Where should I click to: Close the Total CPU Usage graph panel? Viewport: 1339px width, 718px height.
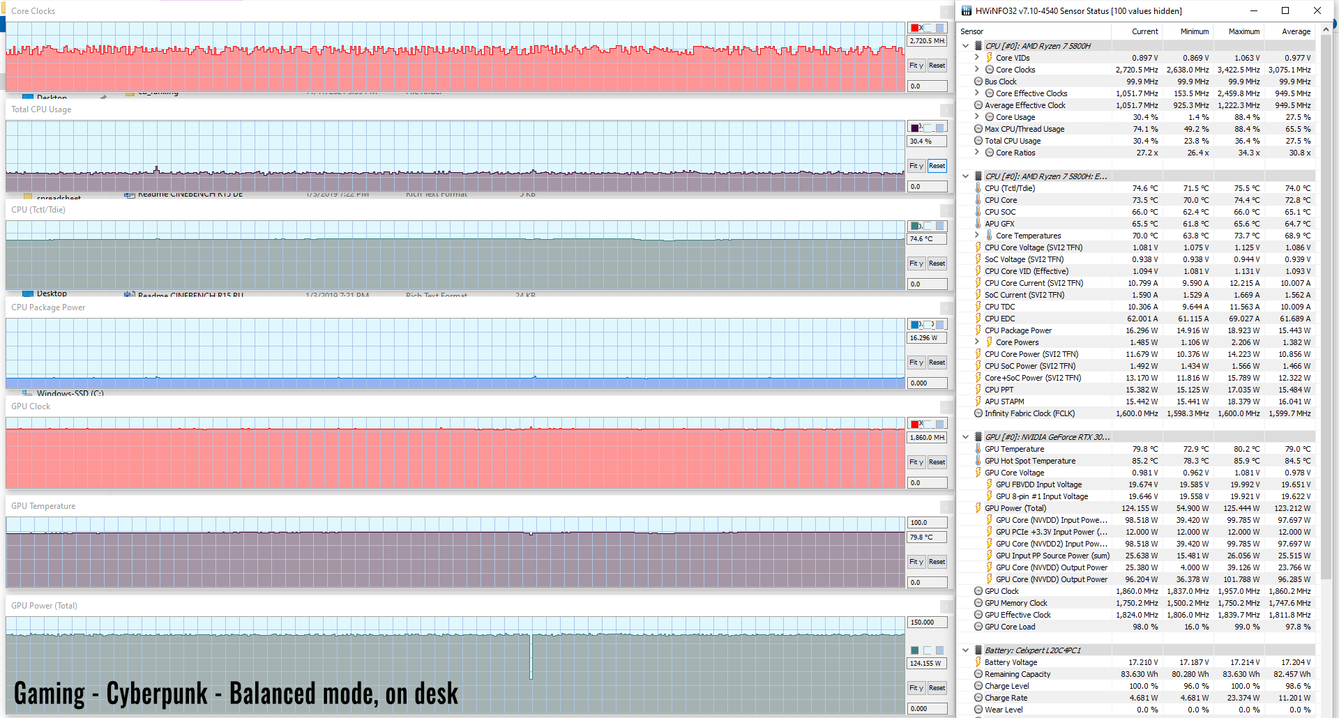(x=946, y=110)
